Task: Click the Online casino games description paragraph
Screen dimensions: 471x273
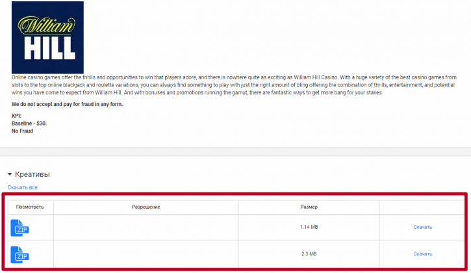Action: [x=234, y=85]
